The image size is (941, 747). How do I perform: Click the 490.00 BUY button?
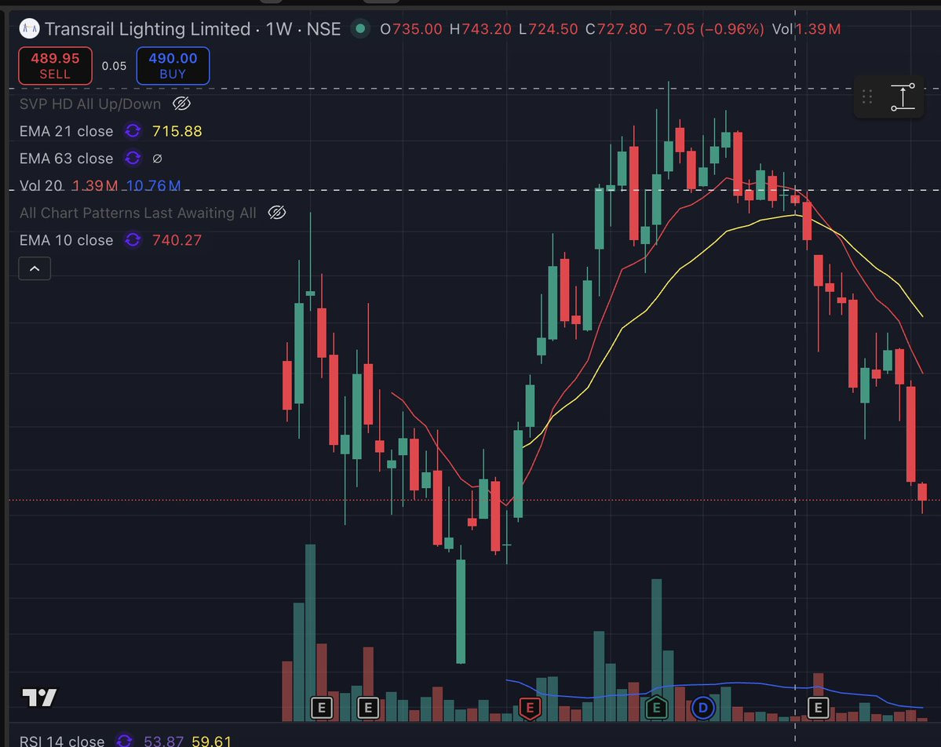point(173,65)
